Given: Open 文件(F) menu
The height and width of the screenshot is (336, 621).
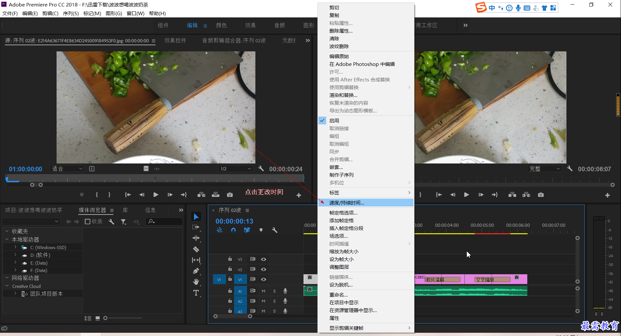Looking at the screenshot, I should pyautogui.click(x=10, y=14).
